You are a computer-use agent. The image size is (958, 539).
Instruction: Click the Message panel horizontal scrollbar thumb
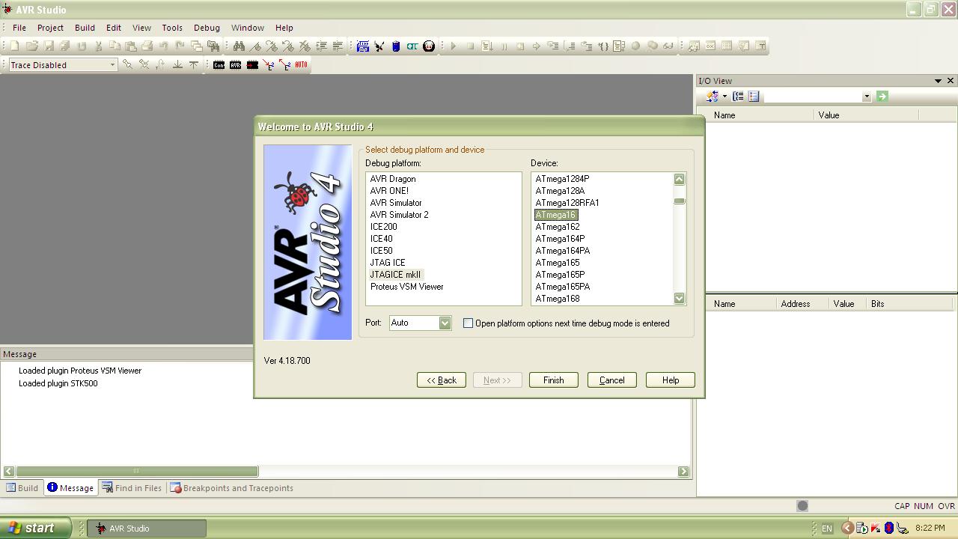click(137, 471)
